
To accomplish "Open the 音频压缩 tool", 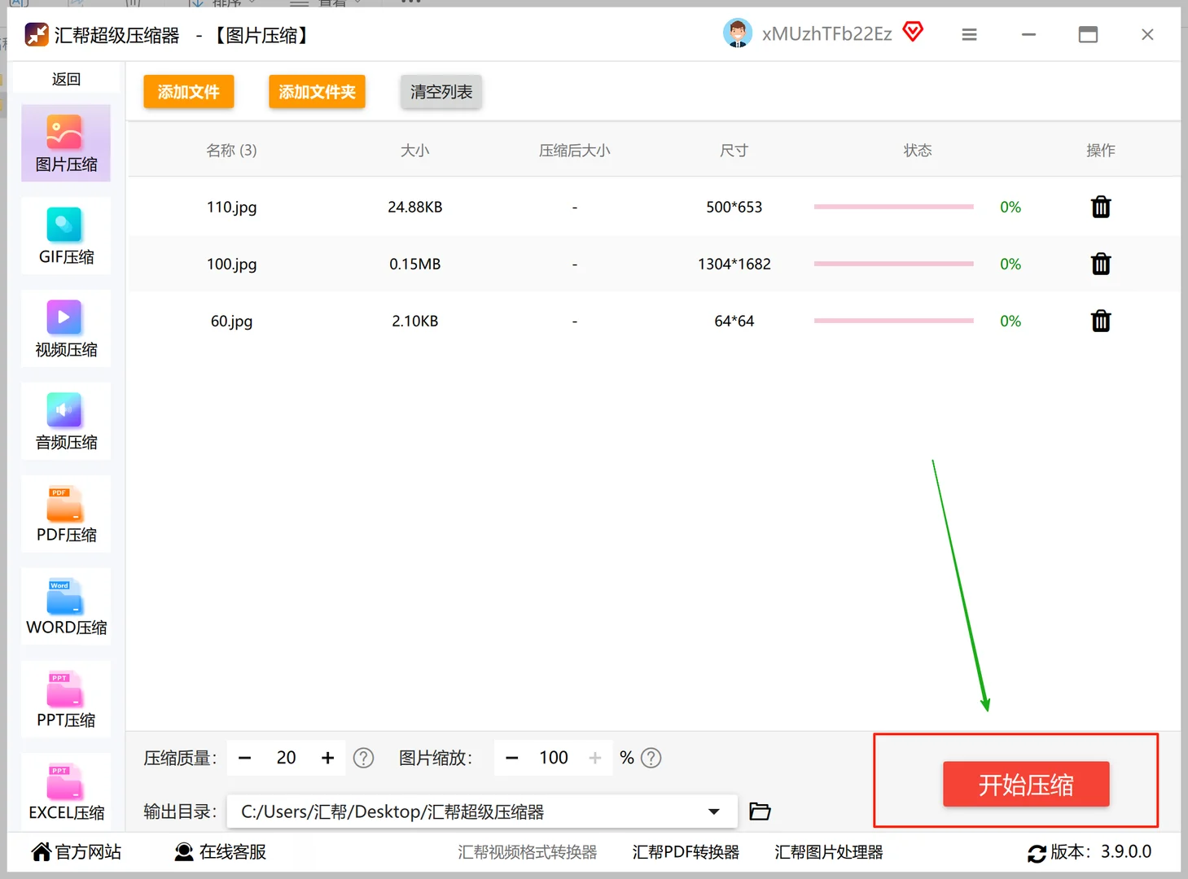I will (x=65, y=421).
